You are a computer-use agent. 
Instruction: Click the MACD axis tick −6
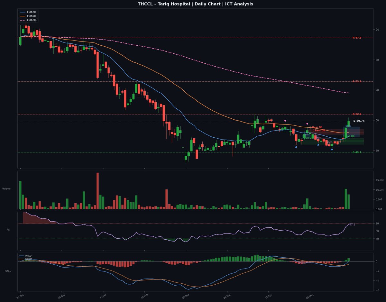[378, 290]
